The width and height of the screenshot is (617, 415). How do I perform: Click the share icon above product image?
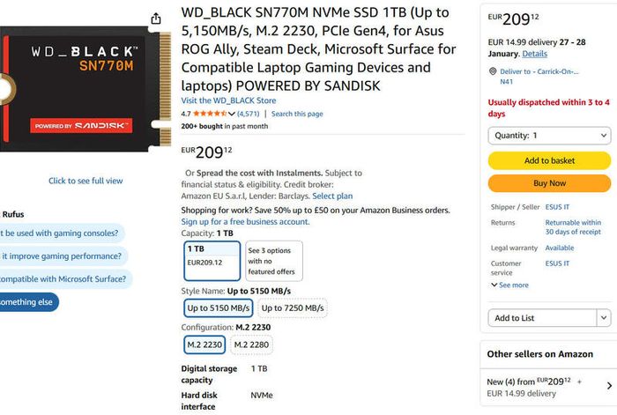coord(156,19)
